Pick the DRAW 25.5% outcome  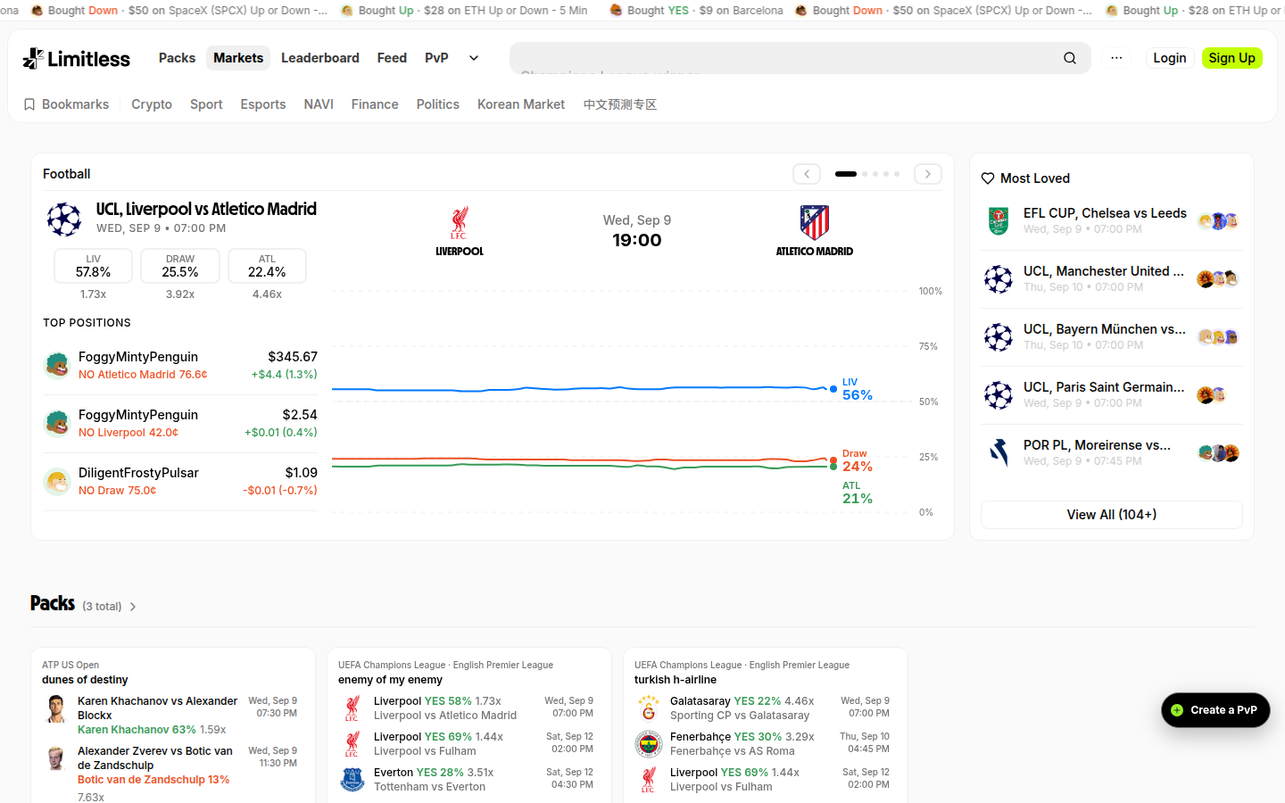(180, 266)
